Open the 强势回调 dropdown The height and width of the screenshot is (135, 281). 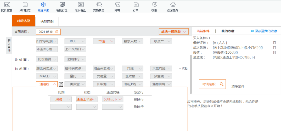(161, 84)
